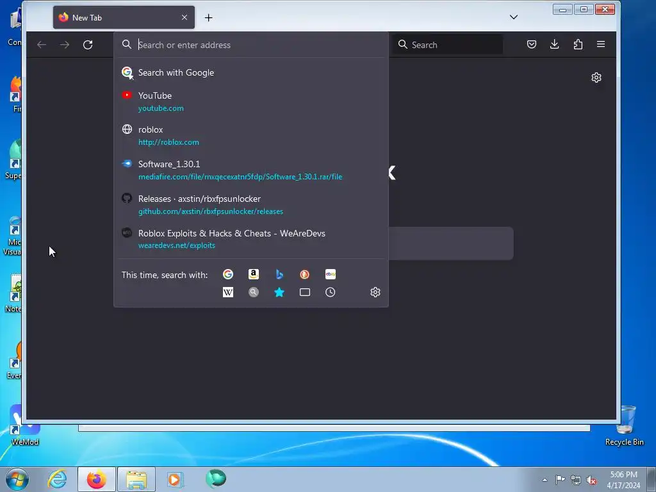Open the Windows Start button
The image size is (656, 492).
pos(17,479)
